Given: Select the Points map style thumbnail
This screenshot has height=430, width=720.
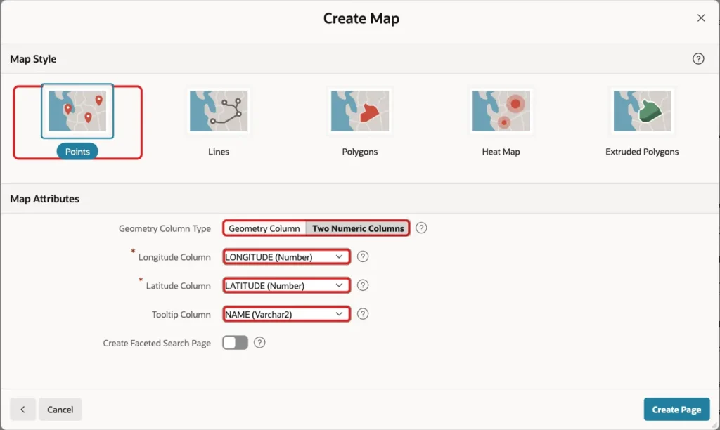Looking at the screenshot, I should (x=77, y=111).
